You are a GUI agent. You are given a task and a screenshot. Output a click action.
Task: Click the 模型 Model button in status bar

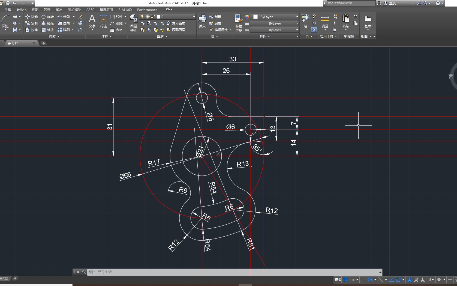pos(337,279)
